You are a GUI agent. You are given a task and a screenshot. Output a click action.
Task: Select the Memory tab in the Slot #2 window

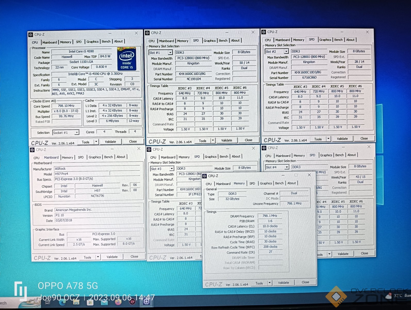pos(299,40)
